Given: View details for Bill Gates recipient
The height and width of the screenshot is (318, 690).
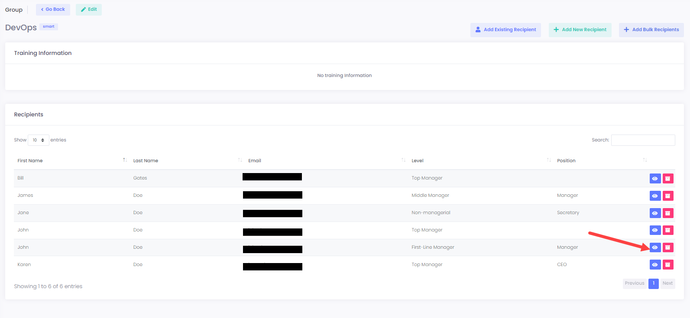Looking at the screenshot, I should tap(655, 178).
